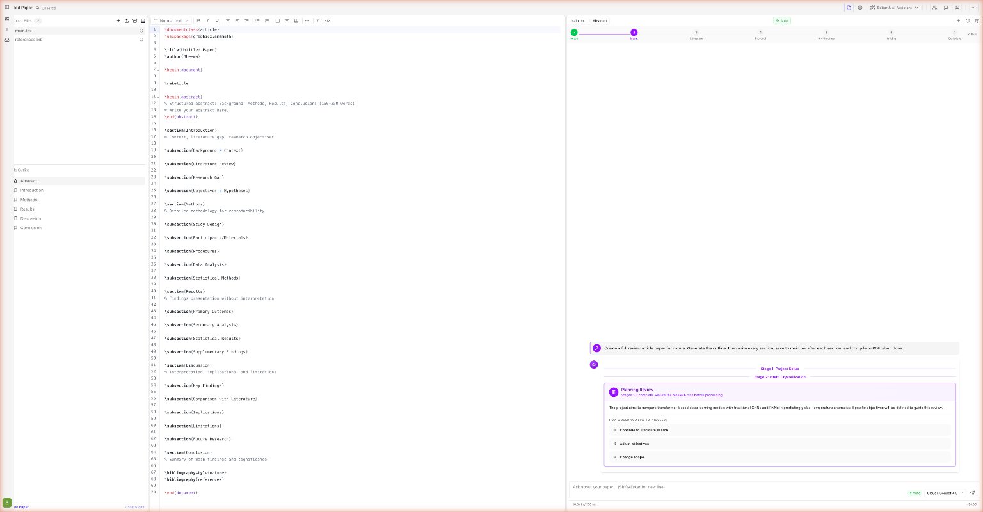
Task: Click the Protocol stage step
Action: pyautogui.click(x=760, y=32)
